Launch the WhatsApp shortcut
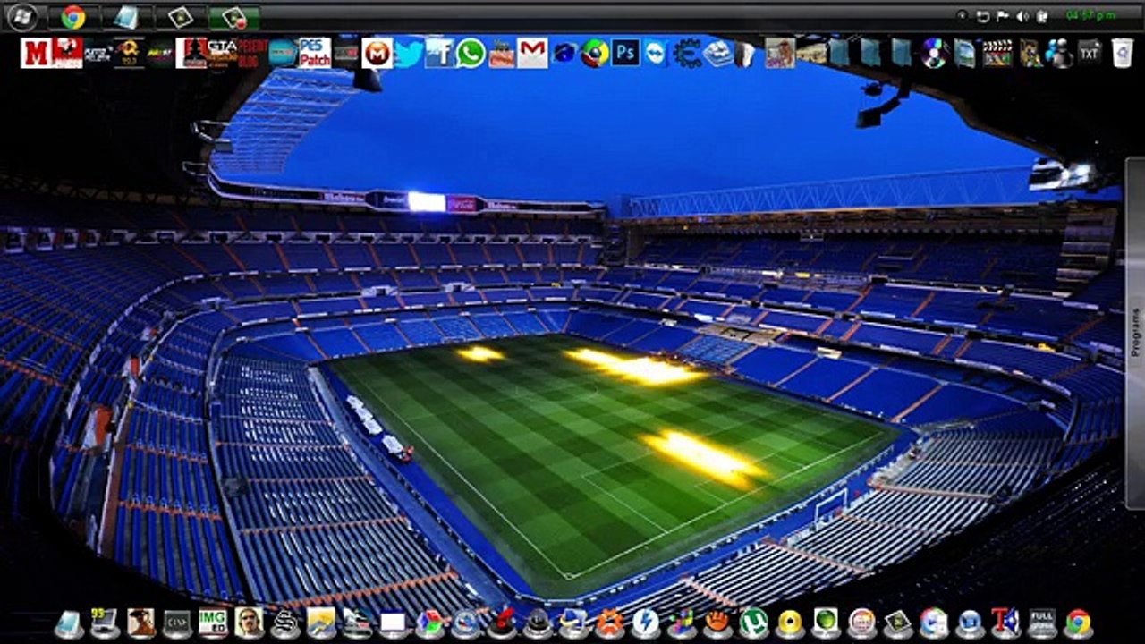The width and height of the screenshot is (1145, 644). (x=471, y=53)
